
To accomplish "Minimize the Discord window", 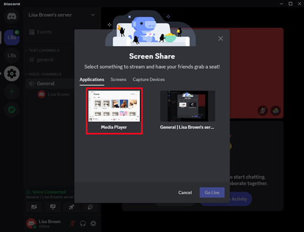I will (281, 4).
